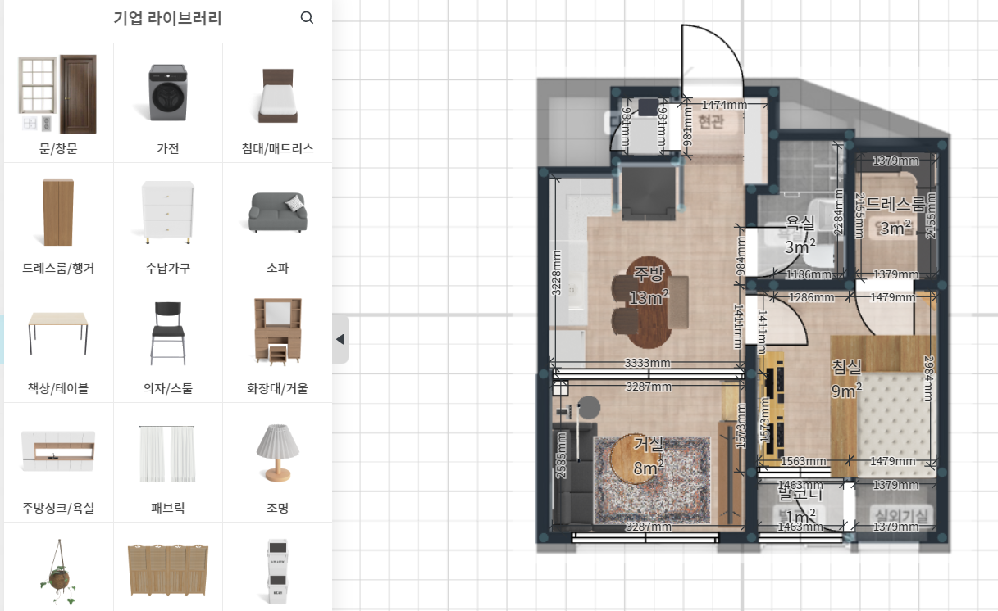Click the 3333mm kitchen width dimension
Screen dimensions: 998x611
pyautogui.click(x=647, y=362)
